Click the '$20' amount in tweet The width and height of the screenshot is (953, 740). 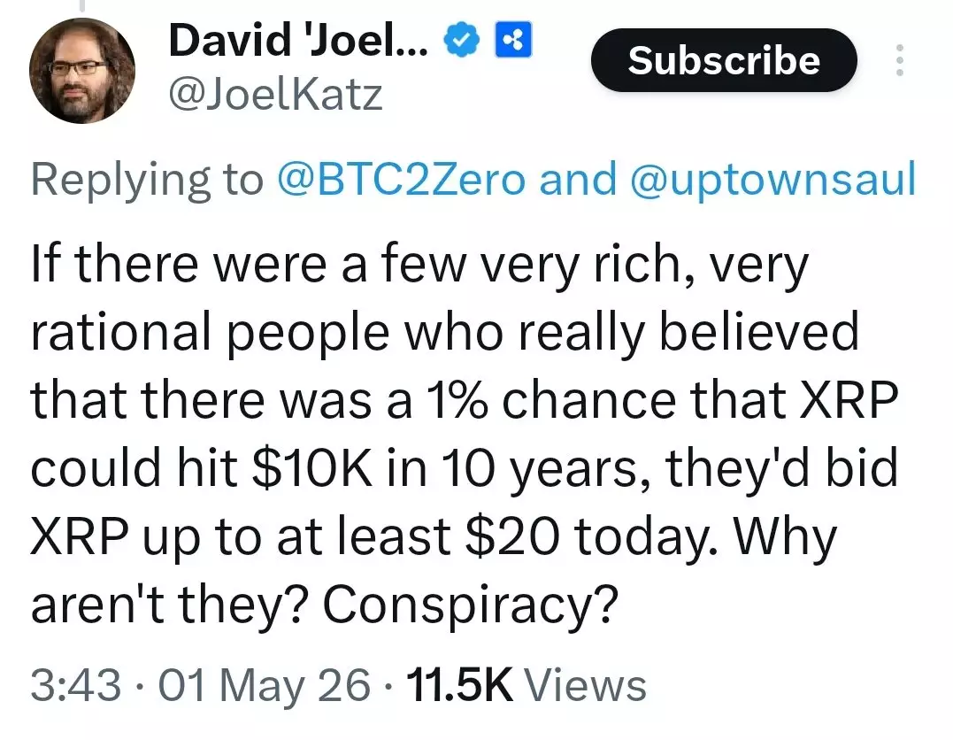pyautogui.click(x=511, y=536)
